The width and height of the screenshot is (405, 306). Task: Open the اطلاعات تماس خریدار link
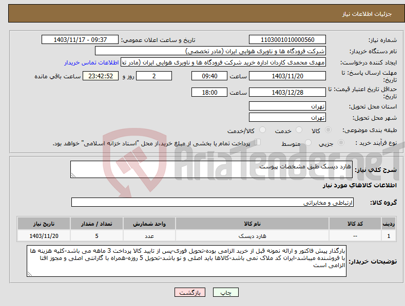91,62
